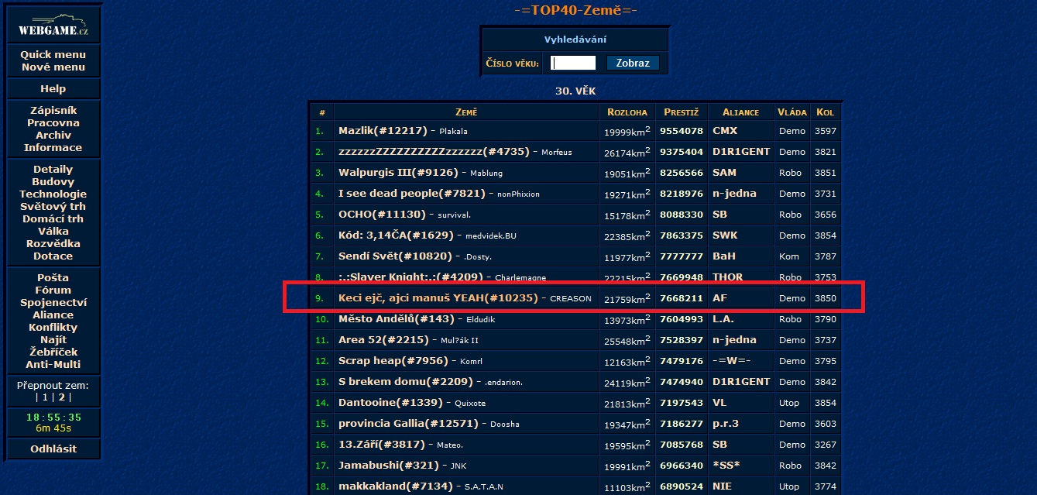Open Technologie page
Screen dimensions: 1037x495
coord(53,194)
